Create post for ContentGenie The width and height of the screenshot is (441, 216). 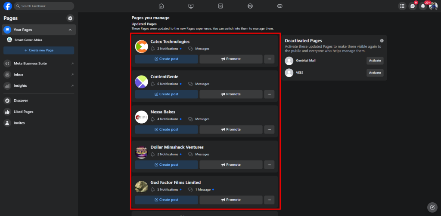click(167, 94)
